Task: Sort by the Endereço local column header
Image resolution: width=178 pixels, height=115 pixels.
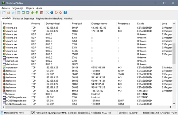Action: (x=58, y=24)
